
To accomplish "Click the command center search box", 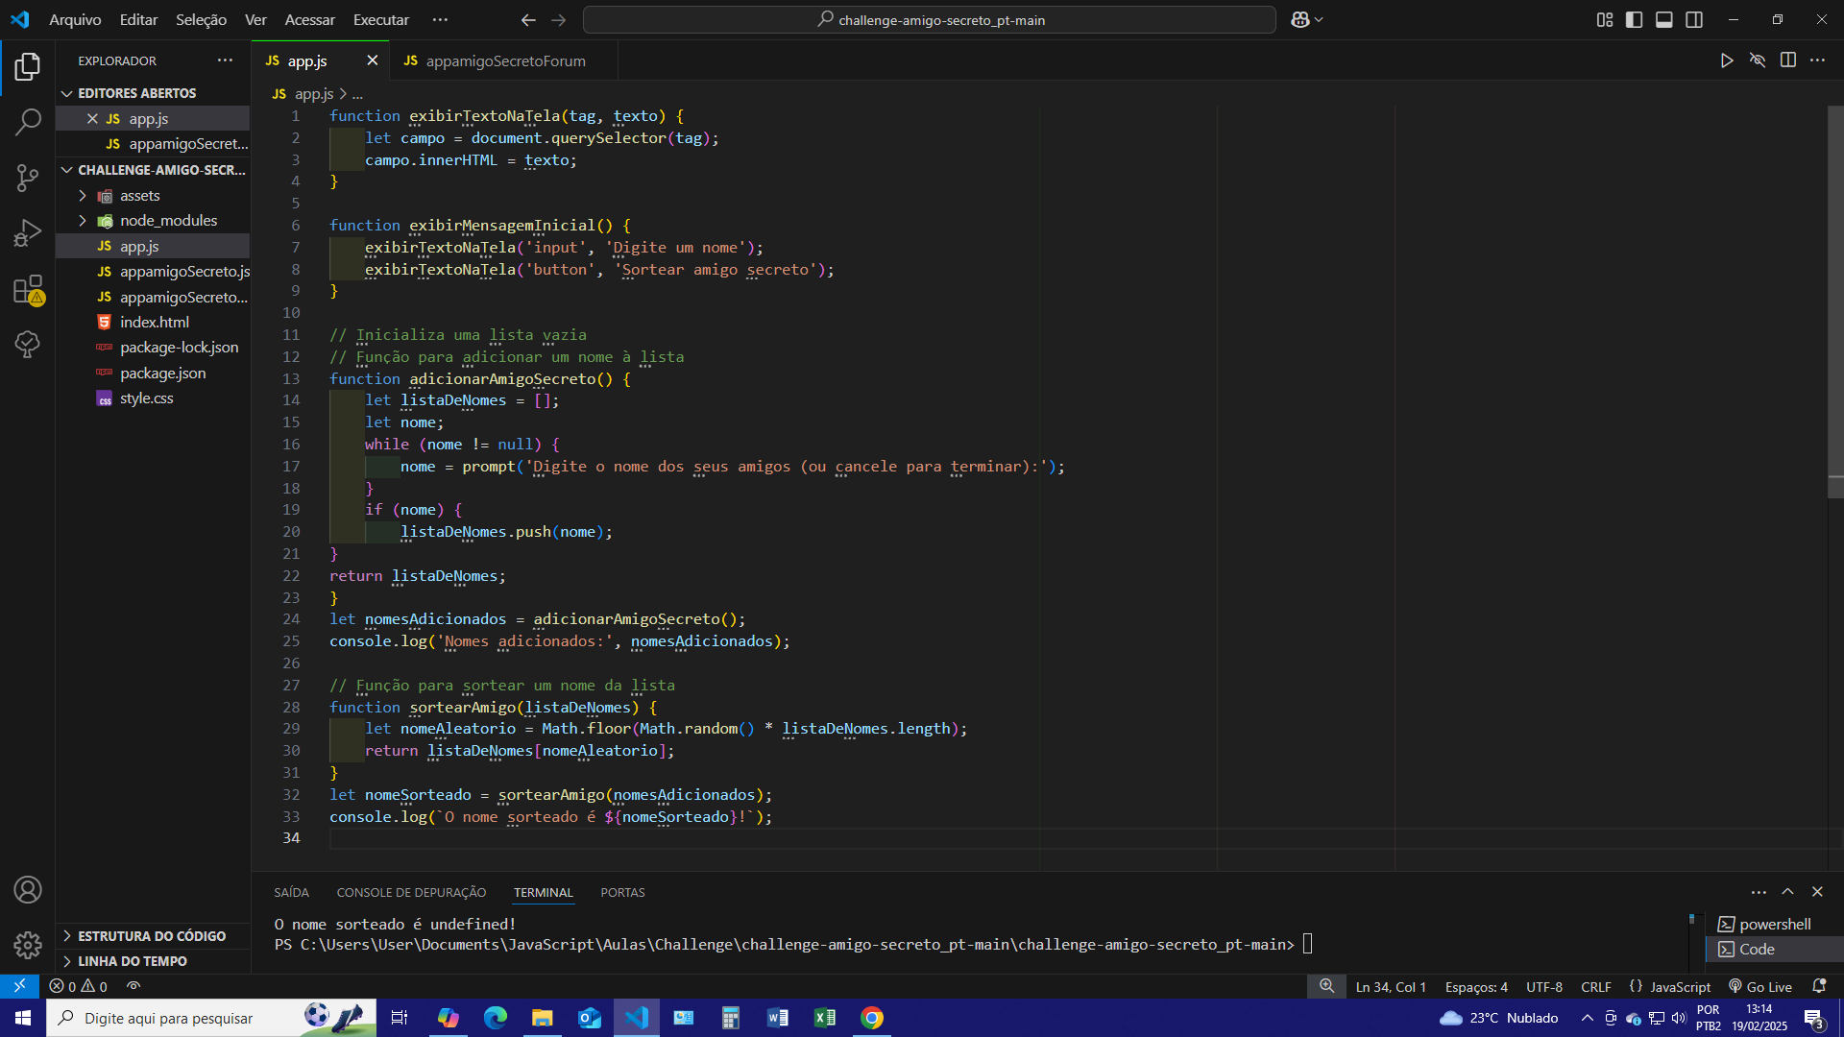I will (930, 19).
